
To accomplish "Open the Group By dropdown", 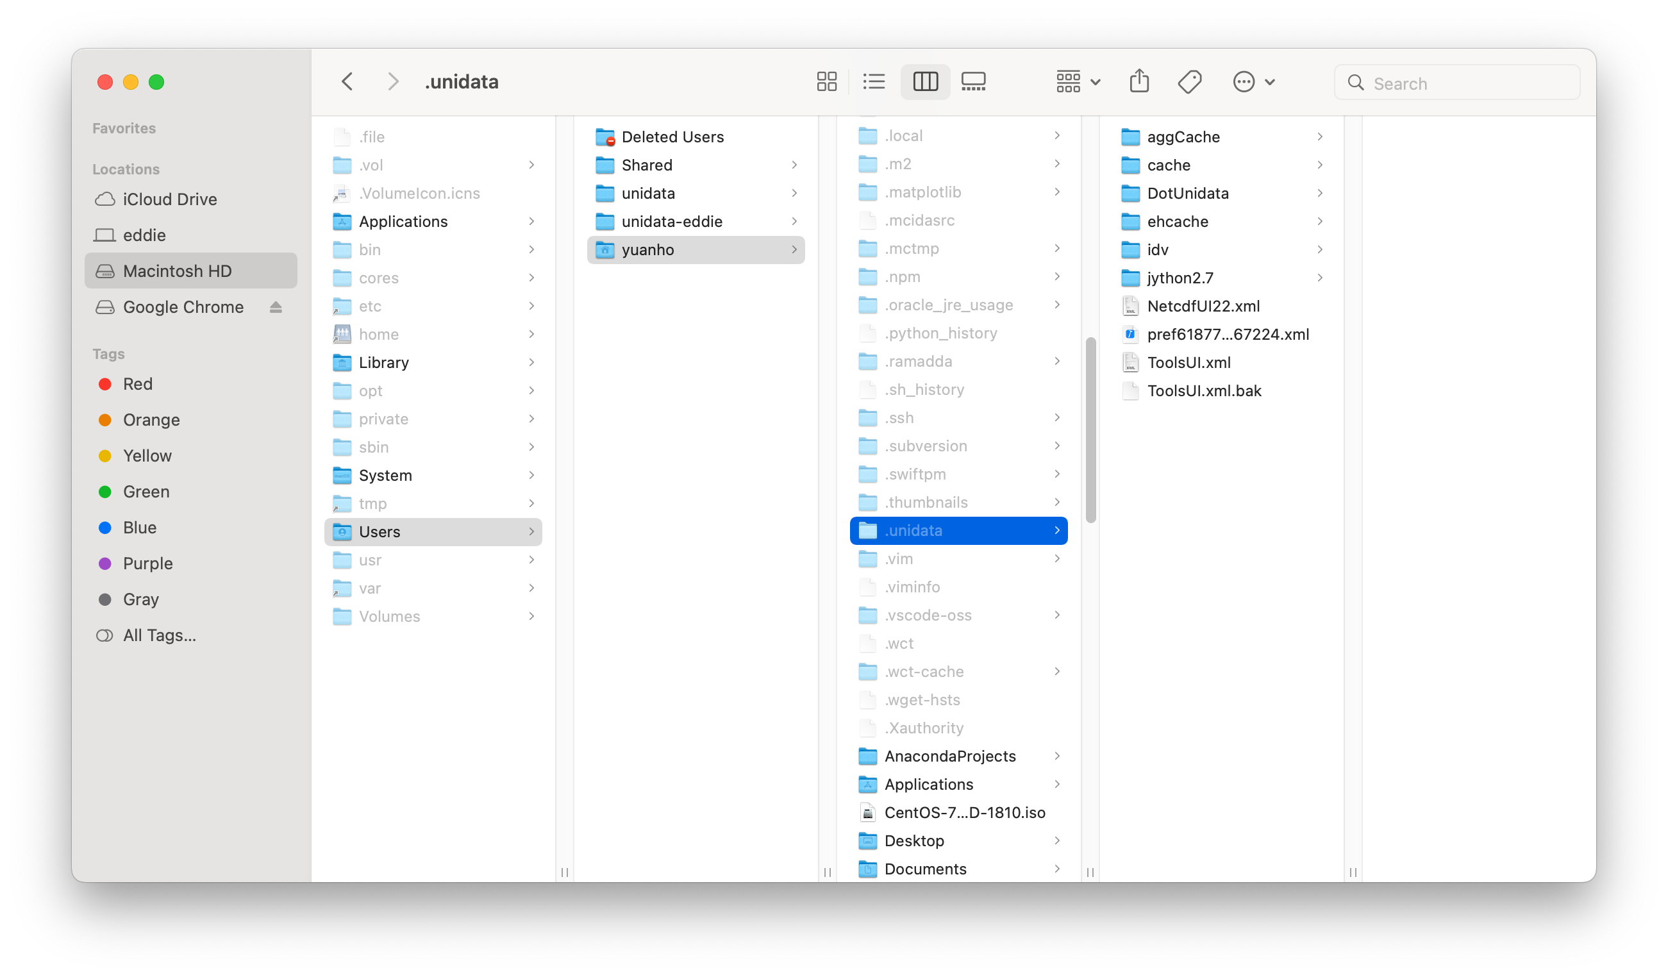I will click(x=1077, y=82).
